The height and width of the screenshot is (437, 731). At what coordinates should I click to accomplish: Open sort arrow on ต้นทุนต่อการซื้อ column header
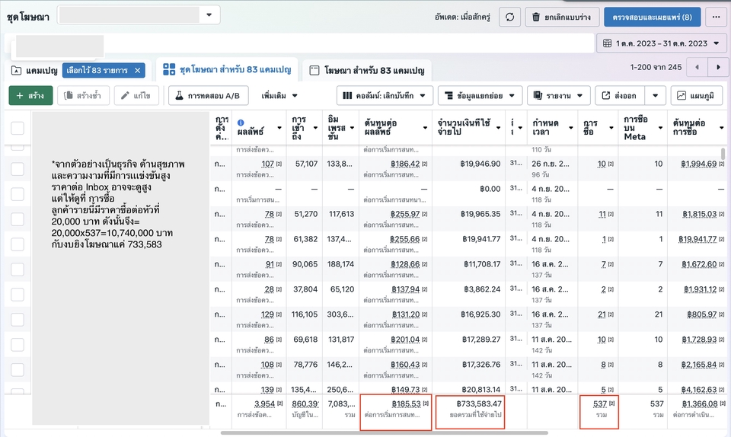(x=721, y=128)
